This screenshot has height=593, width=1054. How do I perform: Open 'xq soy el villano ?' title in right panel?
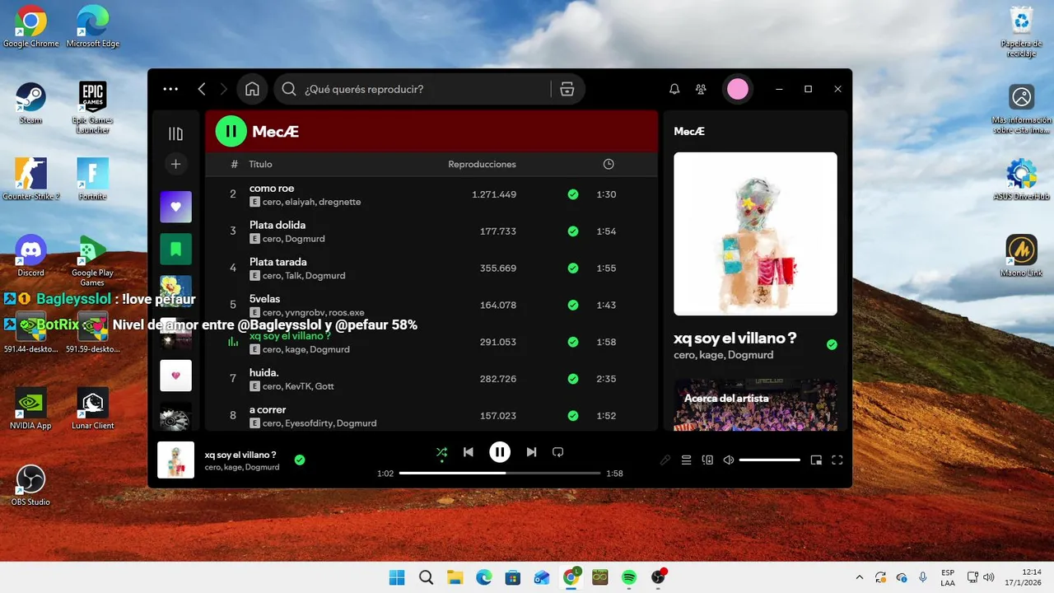click(735, 338)
